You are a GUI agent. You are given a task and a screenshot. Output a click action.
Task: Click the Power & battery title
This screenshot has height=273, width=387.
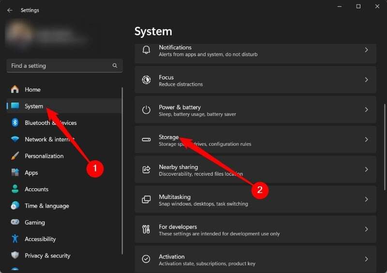pyautogui.click(x=179, y=107)
